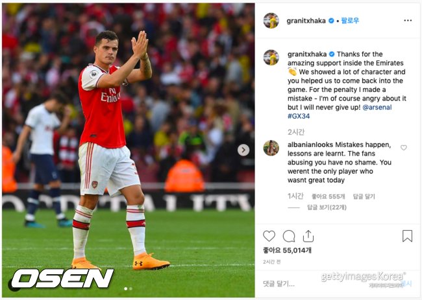The width and height of the screenshot is (422, 300).
Task: Share the post with the upload arrow icon
Action: [x=308, y=236]
